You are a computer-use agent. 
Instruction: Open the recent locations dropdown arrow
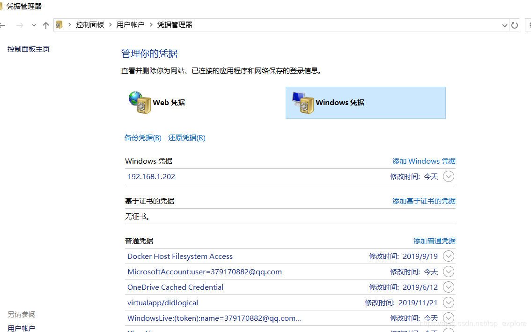click(34, 25)
